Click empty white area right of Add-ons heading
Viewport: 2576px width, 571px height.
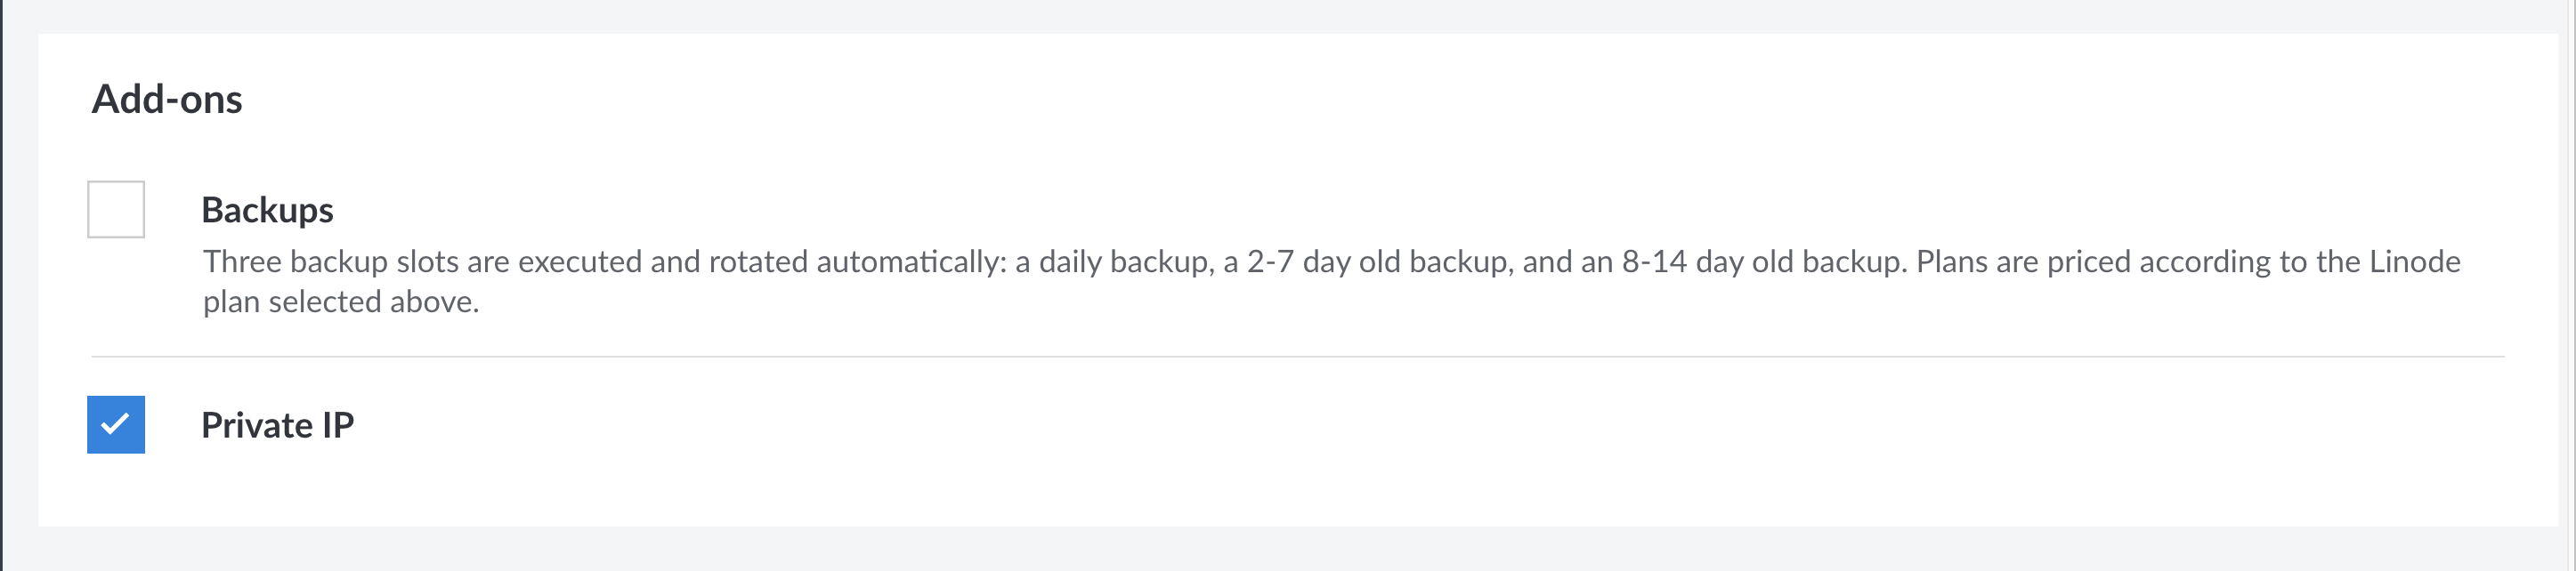coord(1300,100)
